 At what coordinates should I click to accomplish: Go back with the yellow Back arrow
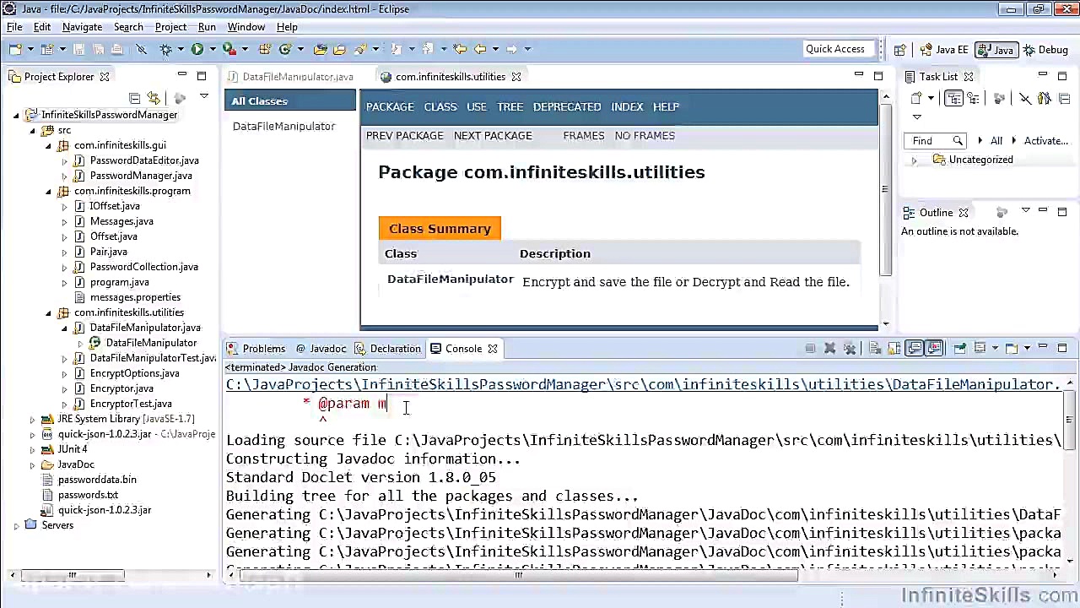coord(480,49)
